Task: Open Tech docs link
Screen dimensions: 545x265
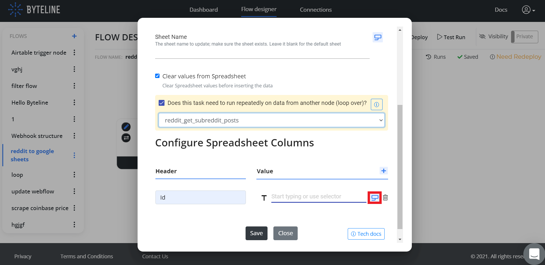Action: click(x=366, y=234)
